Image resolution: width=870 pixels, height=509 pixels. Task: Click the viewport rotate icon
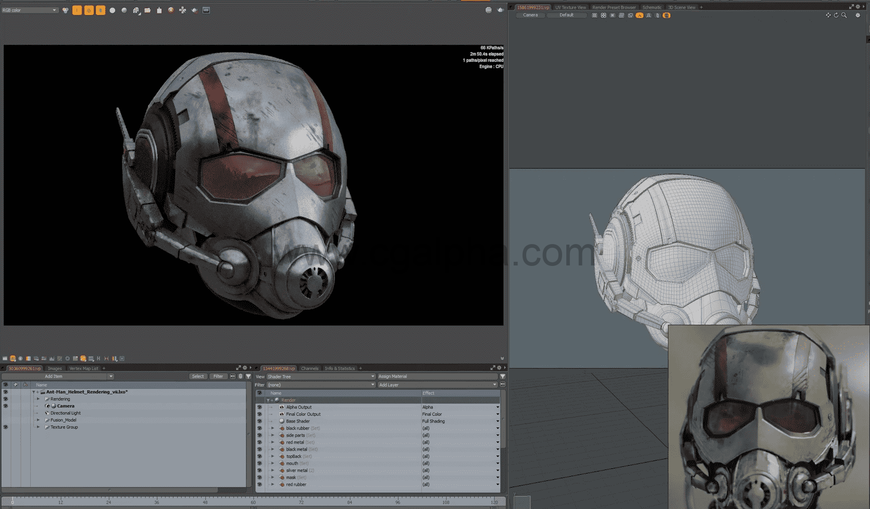(x=836, y=15)
